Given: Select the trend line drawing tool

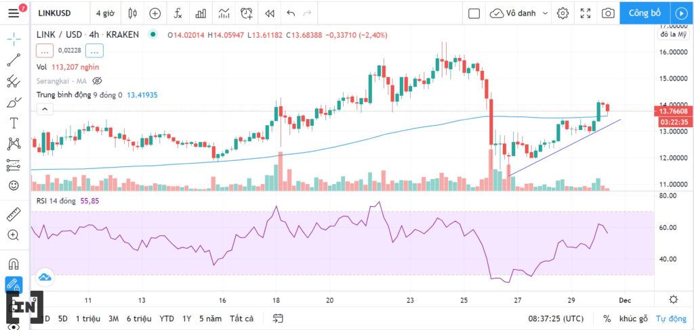Looking at the screenshot, I should point(14,60).
